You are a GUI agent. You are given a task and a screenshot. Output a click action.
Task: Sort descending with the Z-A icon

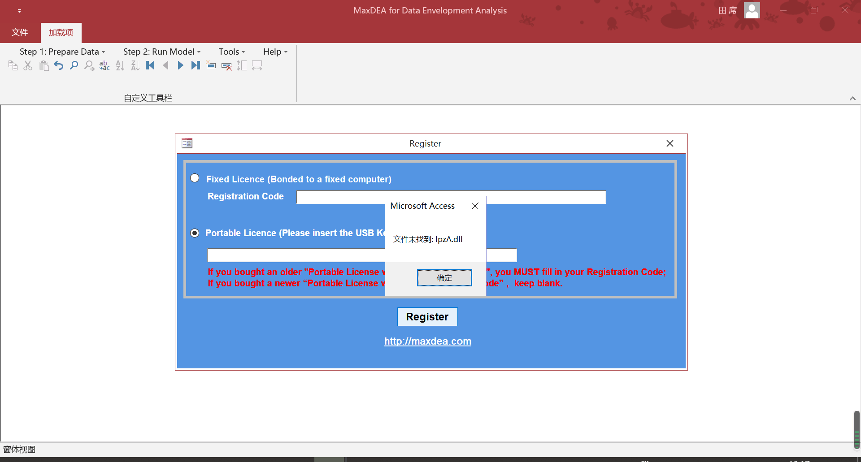click(x=135, y=66)
